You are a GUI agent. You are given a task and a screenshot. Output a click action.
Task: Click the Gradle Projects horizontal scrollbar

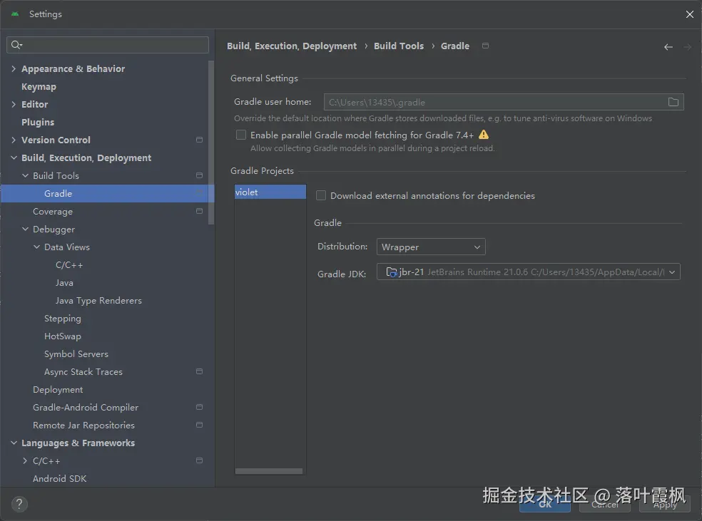pos(269,471)
